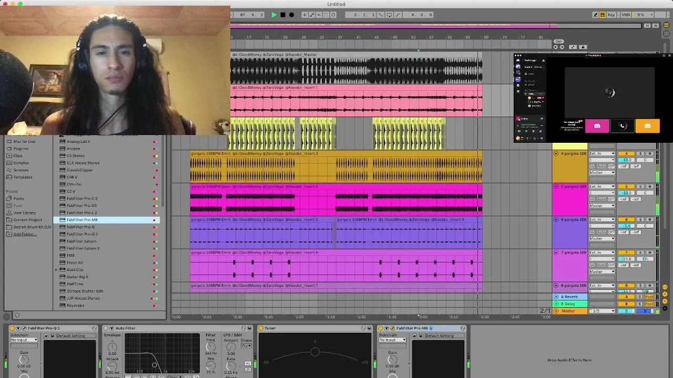Open Current Project place
The width and height of the screenshot is (673, 378).
[x=27, y=220]
